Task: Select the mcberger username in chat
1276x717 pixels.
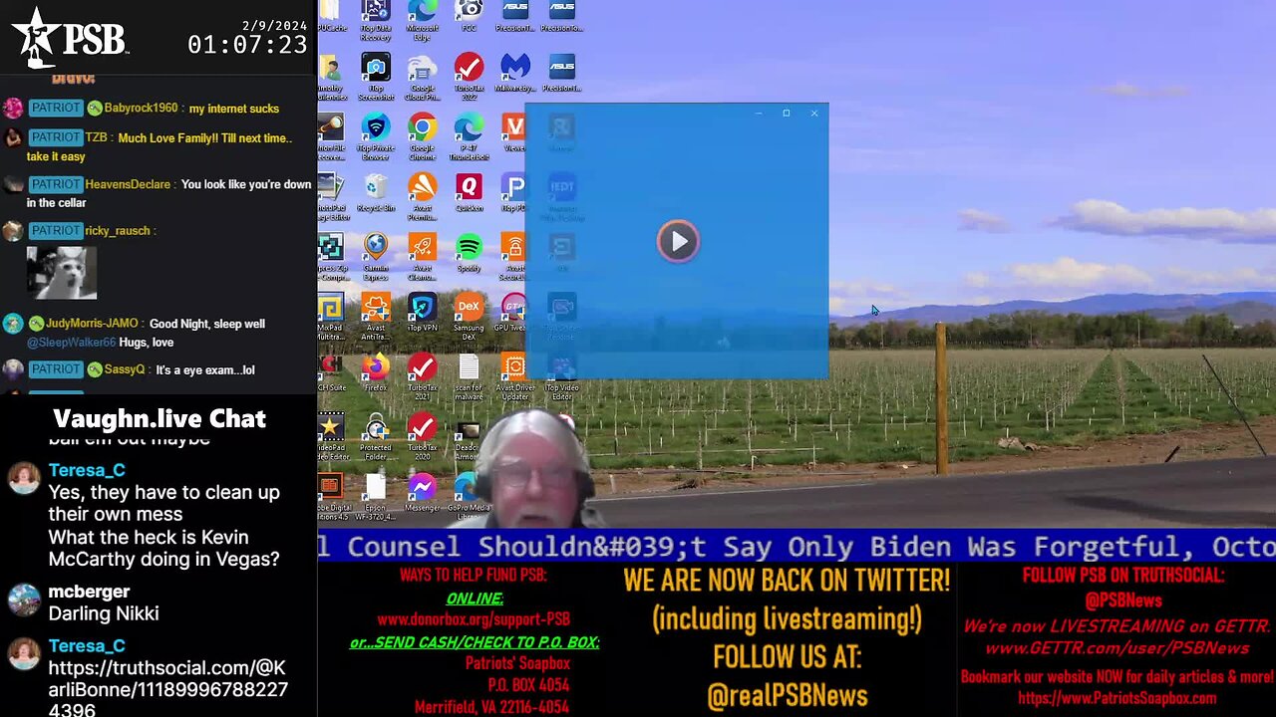Action: 89,592
